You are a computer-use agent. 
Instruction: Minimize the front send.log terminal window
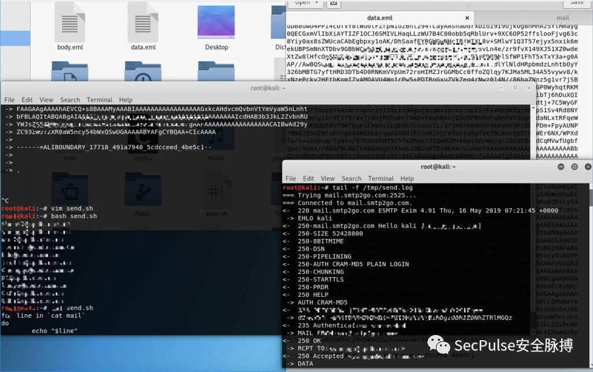pos(561,167)
